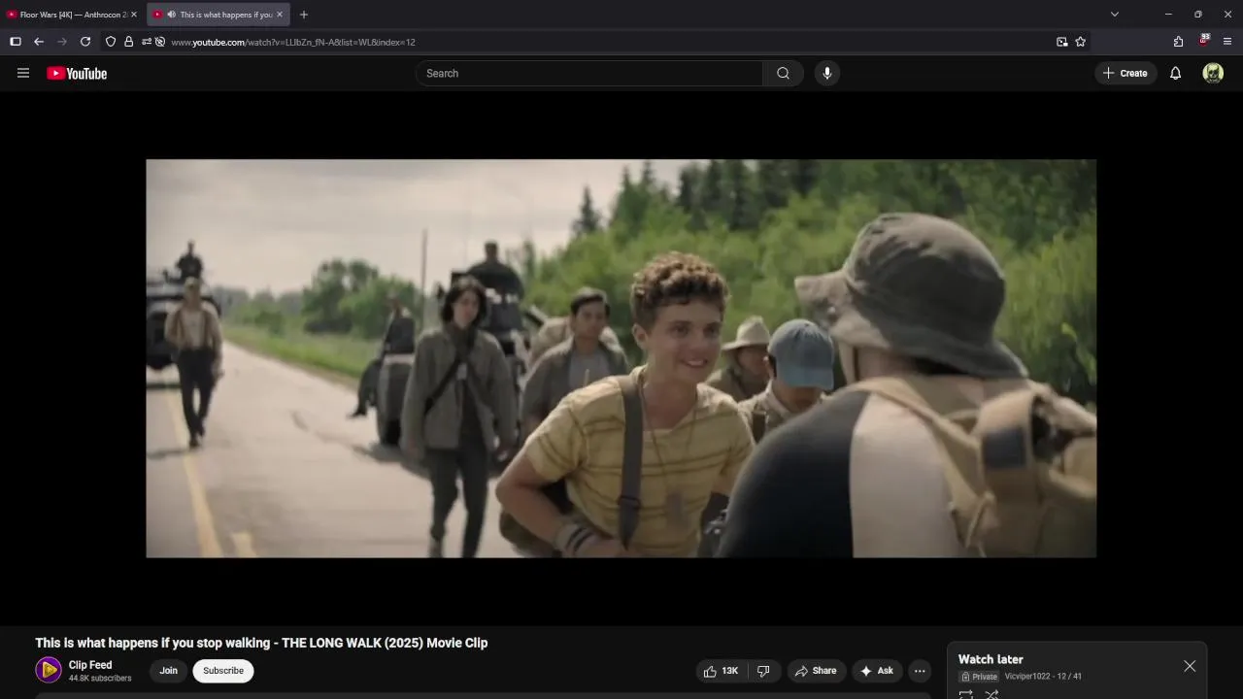The image size is (1243, 699).
Task: Click the video title text
Action: point(261,643)
